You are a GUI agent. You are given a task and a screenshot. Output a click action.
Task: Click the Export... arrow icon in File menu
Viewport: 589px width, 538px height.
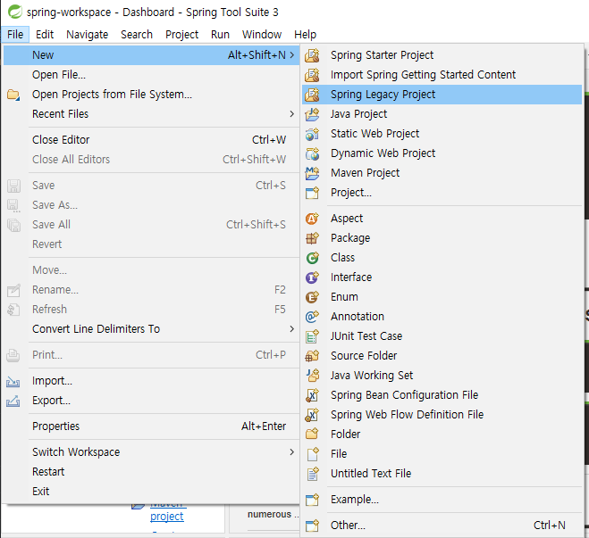coord(13,401)
